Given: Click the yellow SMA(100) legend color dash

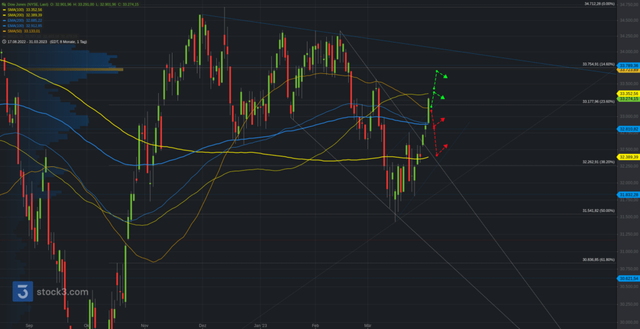Looking at the screenshot, I should [4, 9].
